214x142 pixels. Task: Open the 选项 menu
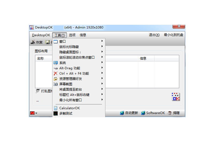[x=72, y=35]
